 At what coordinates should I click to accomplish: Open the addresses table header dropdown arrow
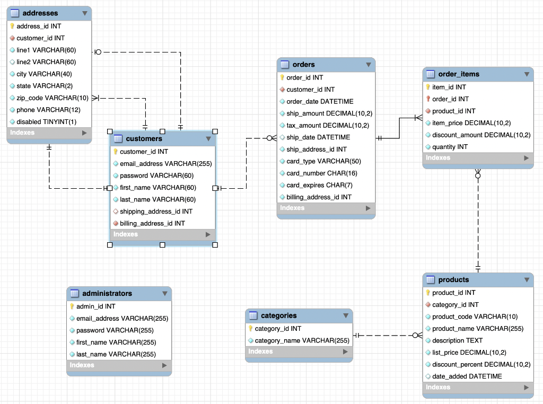(85, 13)
